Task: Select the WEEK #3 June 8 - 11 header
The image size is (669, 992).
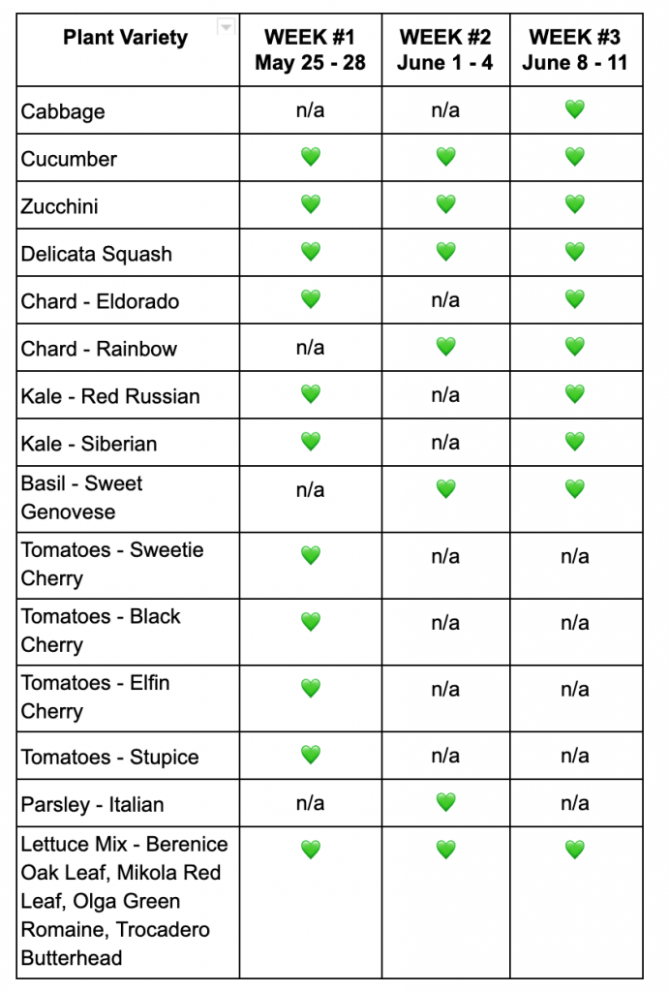Action: [575, 49]
